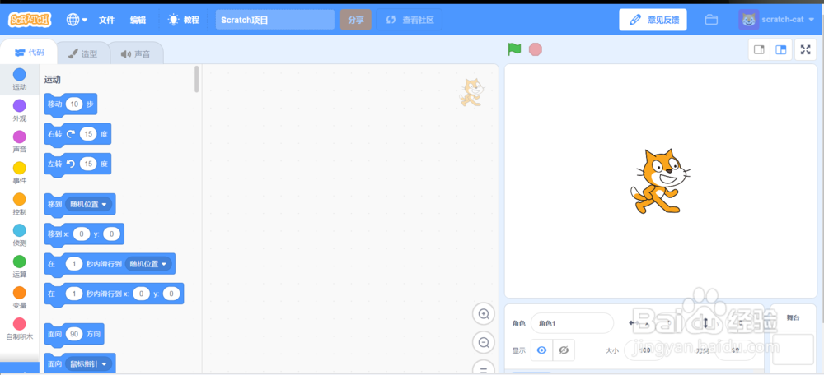
Task: Select the 运算 block category
Action: (20, 266)
